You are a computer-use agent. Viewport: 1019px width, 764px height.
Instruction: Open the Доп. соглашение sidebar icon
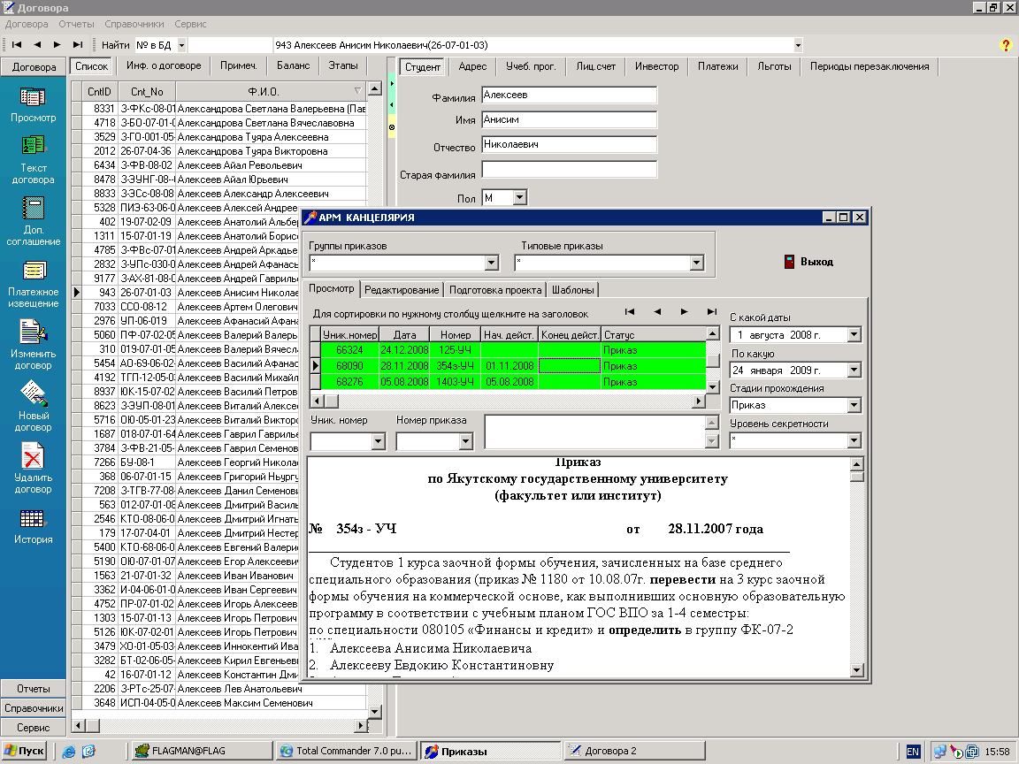point(33,209)
